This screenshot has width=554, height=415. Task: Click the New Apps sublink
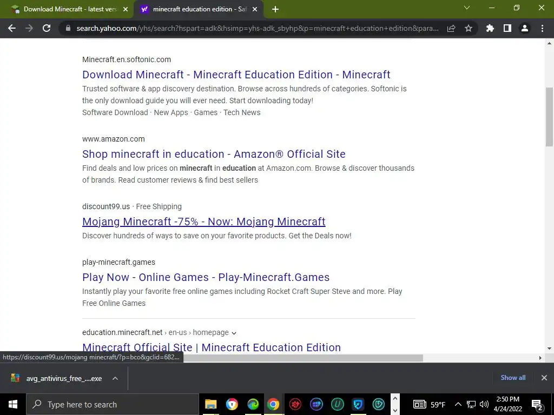pos(171,112)
